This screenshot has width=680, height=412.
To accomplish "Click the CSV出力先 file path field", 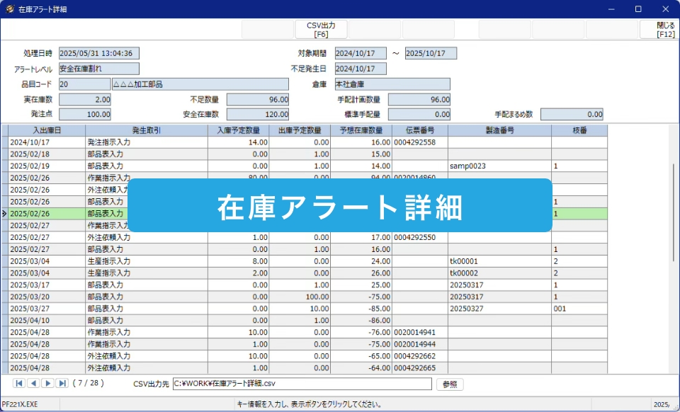I will 301,384.
